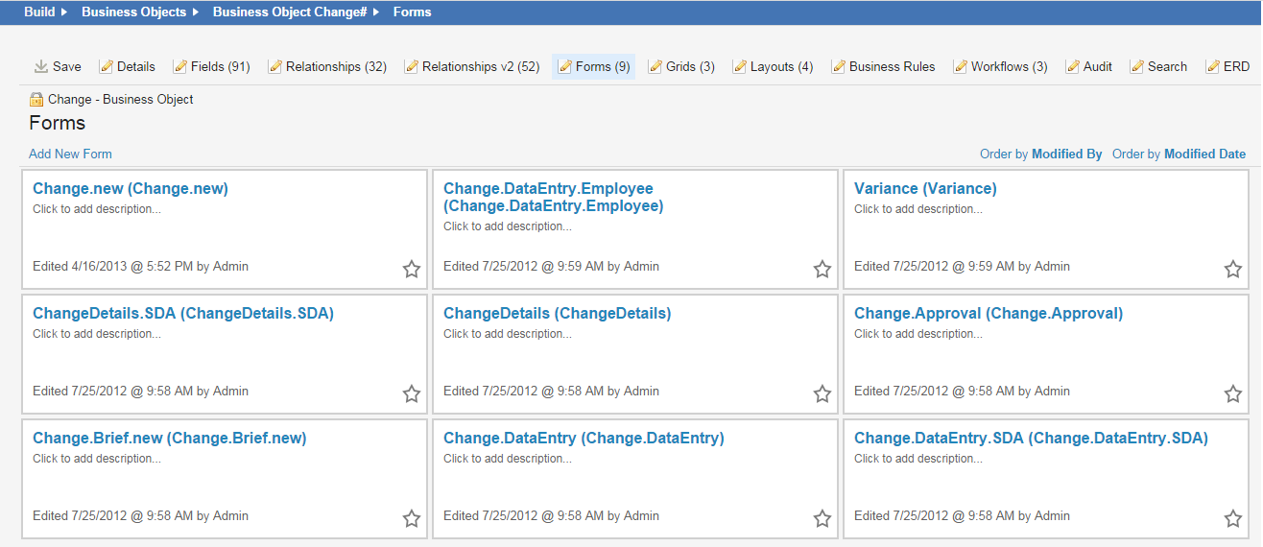Click the Save icon in toolbar
This screenshot has width=1263, height=547.
click(x=40, y=67)
